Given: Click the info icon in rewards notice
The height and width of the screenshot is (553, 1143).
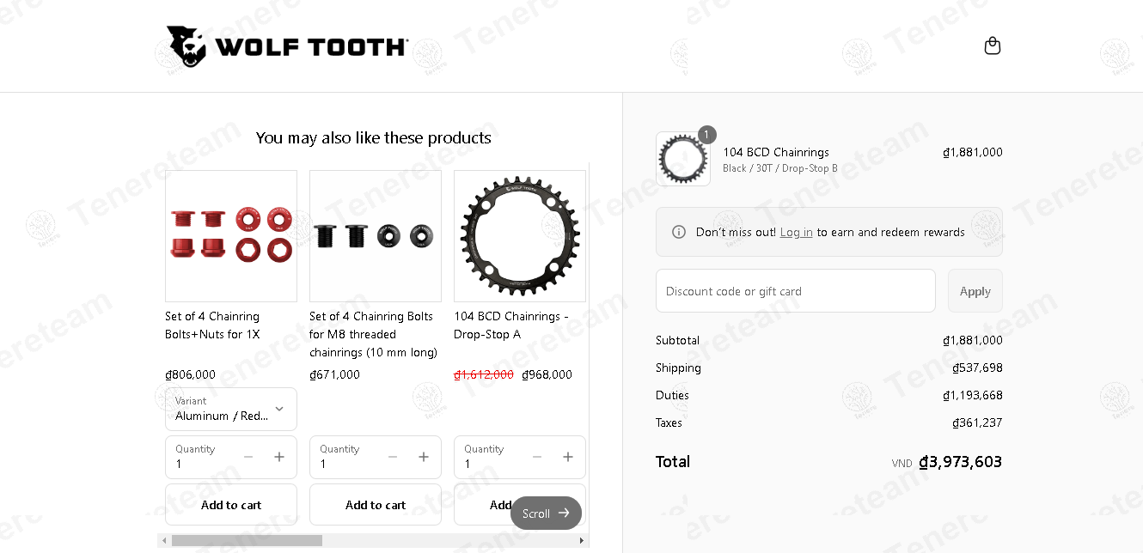Looking at the screenshot, I should (x=679, y=232).
